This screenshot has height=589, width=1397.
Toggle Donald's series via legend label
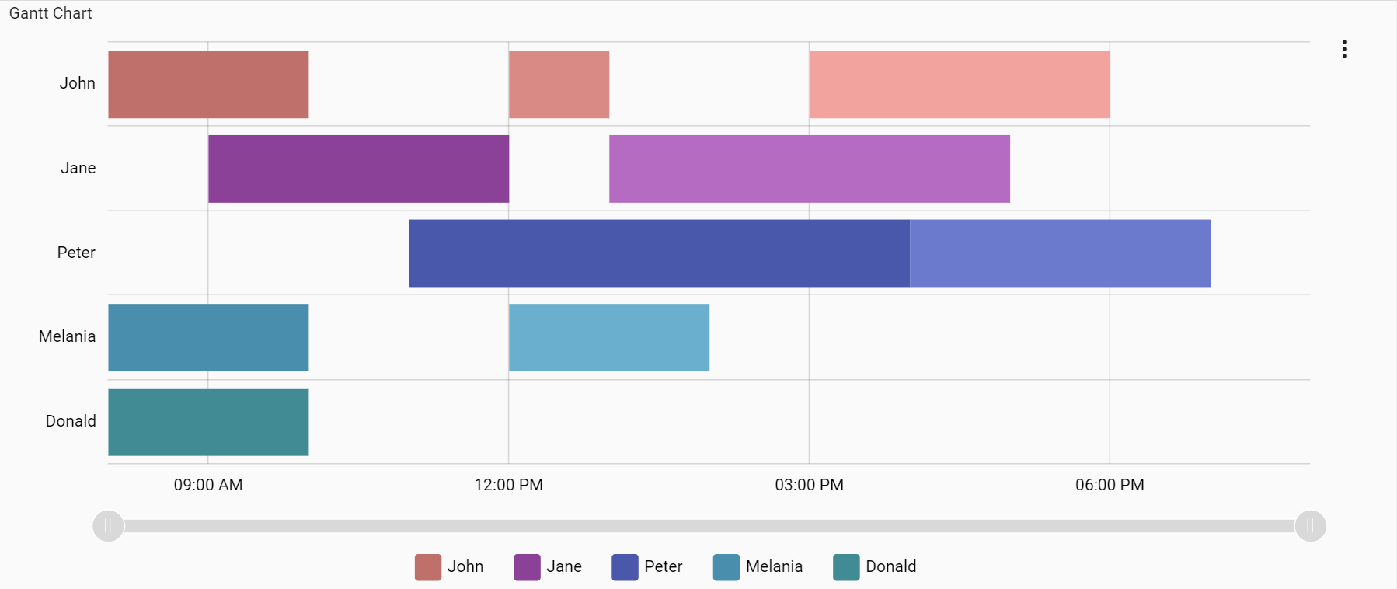point(890,566)
